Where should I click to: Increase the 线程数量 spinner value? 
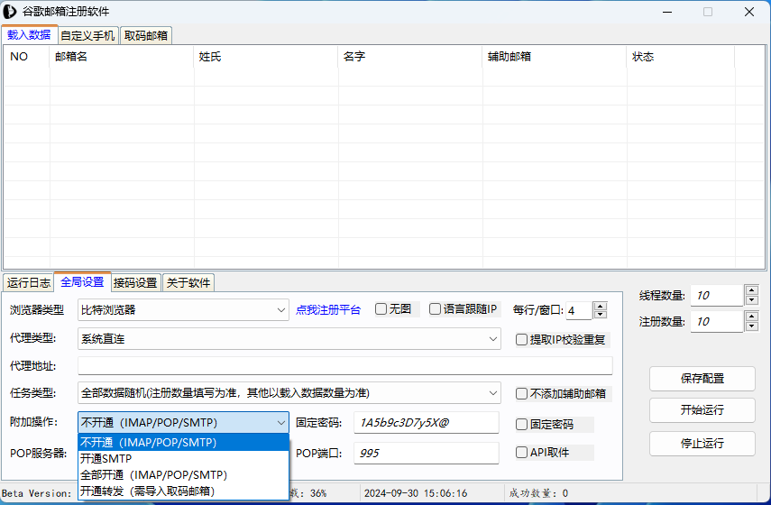[x=751, y=290]
